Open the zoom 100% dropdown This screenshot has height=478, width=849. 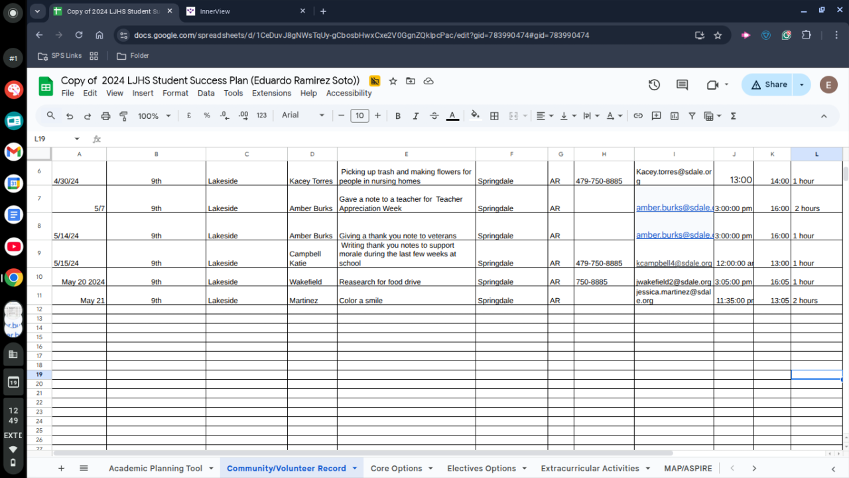pyautogui.click(x=154, y=116)
